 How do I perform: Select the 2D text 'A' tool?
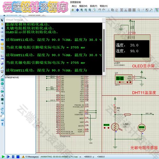tap(2, 95)
